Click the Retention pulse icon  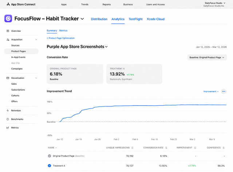(x=8, y=110)
